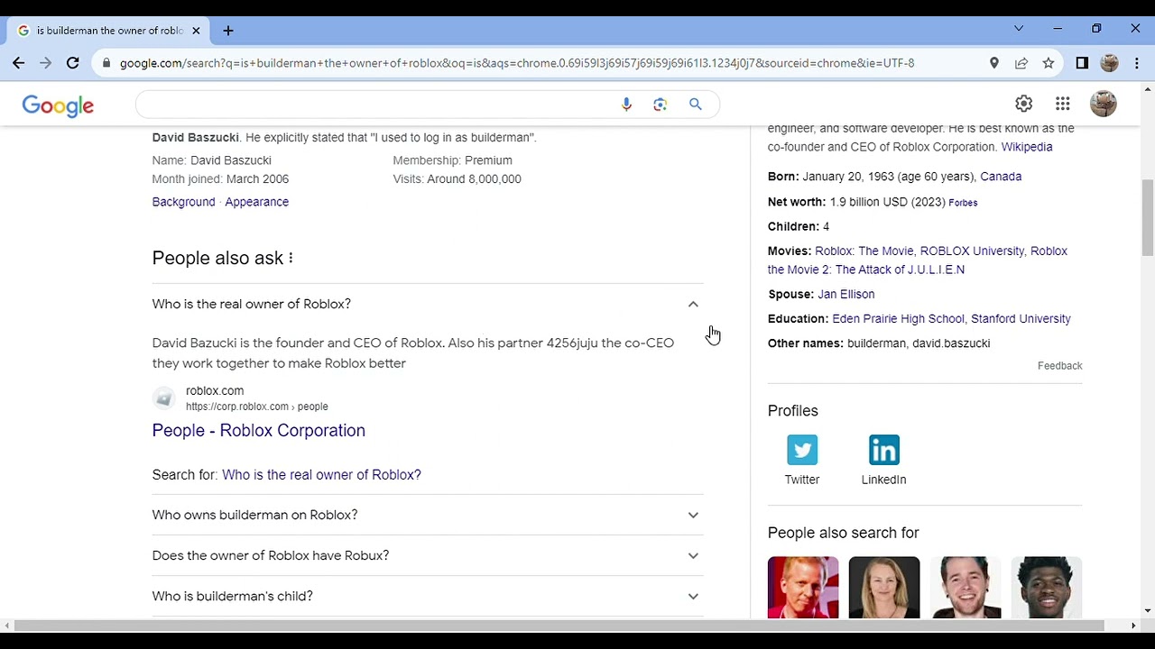Close the builderman search tab
The image size is (1155, 649).
pyautogui.click(x=196, y=31)
